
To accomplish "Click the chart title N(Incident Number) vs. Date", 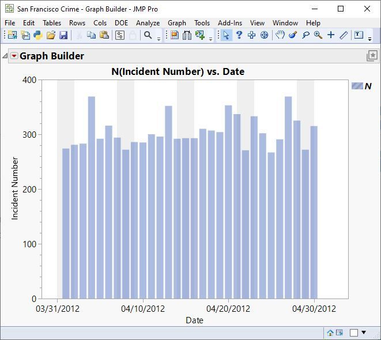I will (178, 71).
